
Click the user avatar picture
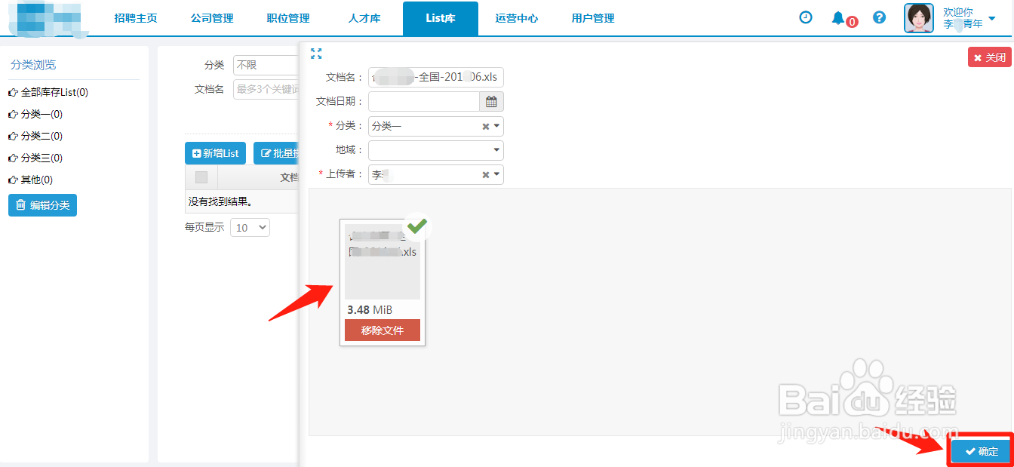[918, 17]
